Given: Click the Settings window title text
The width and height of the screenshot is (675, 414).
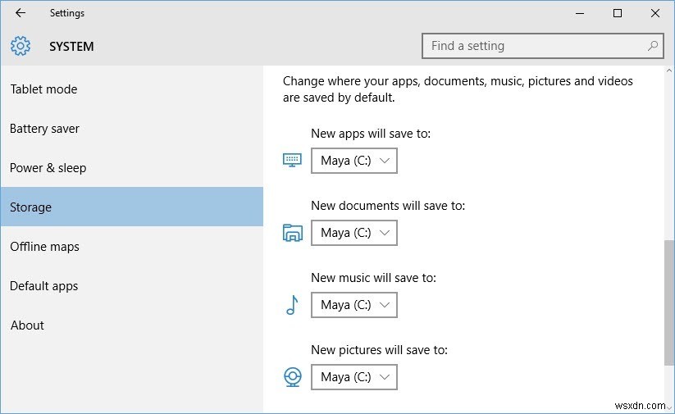Looking at the screenshot, I should point(67,13).
